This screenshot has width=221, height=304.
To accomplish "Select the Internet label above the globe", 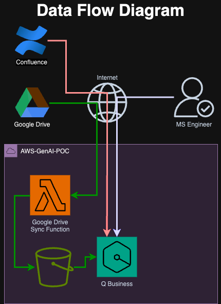I will 107,78.
